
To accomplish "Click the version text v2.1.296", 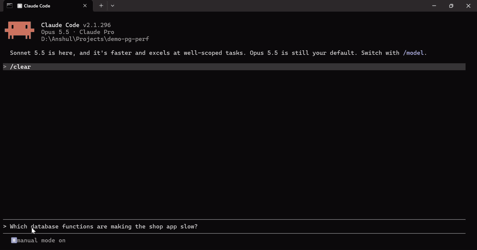I will click(x=97, y=25).
